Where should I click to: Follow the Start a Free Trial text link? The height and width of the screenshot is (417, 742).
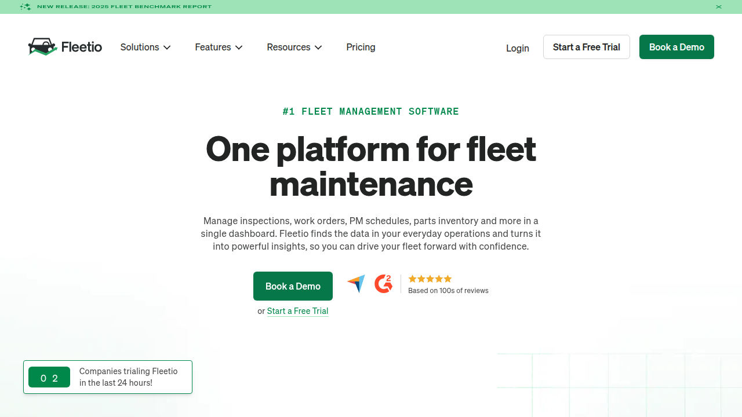click(x=298, y=311)
